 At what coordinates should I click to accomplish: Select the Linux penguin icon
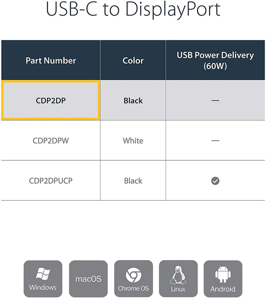click(178, 279)
